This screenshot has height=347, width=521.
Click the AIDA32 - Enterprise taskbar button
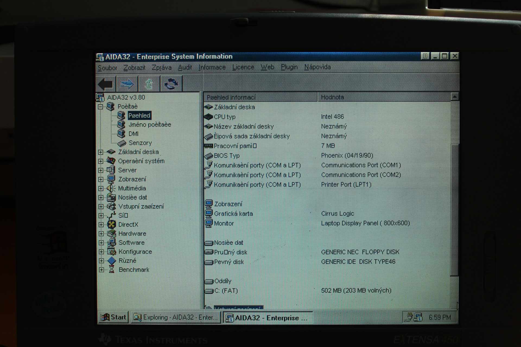[268, 318]
